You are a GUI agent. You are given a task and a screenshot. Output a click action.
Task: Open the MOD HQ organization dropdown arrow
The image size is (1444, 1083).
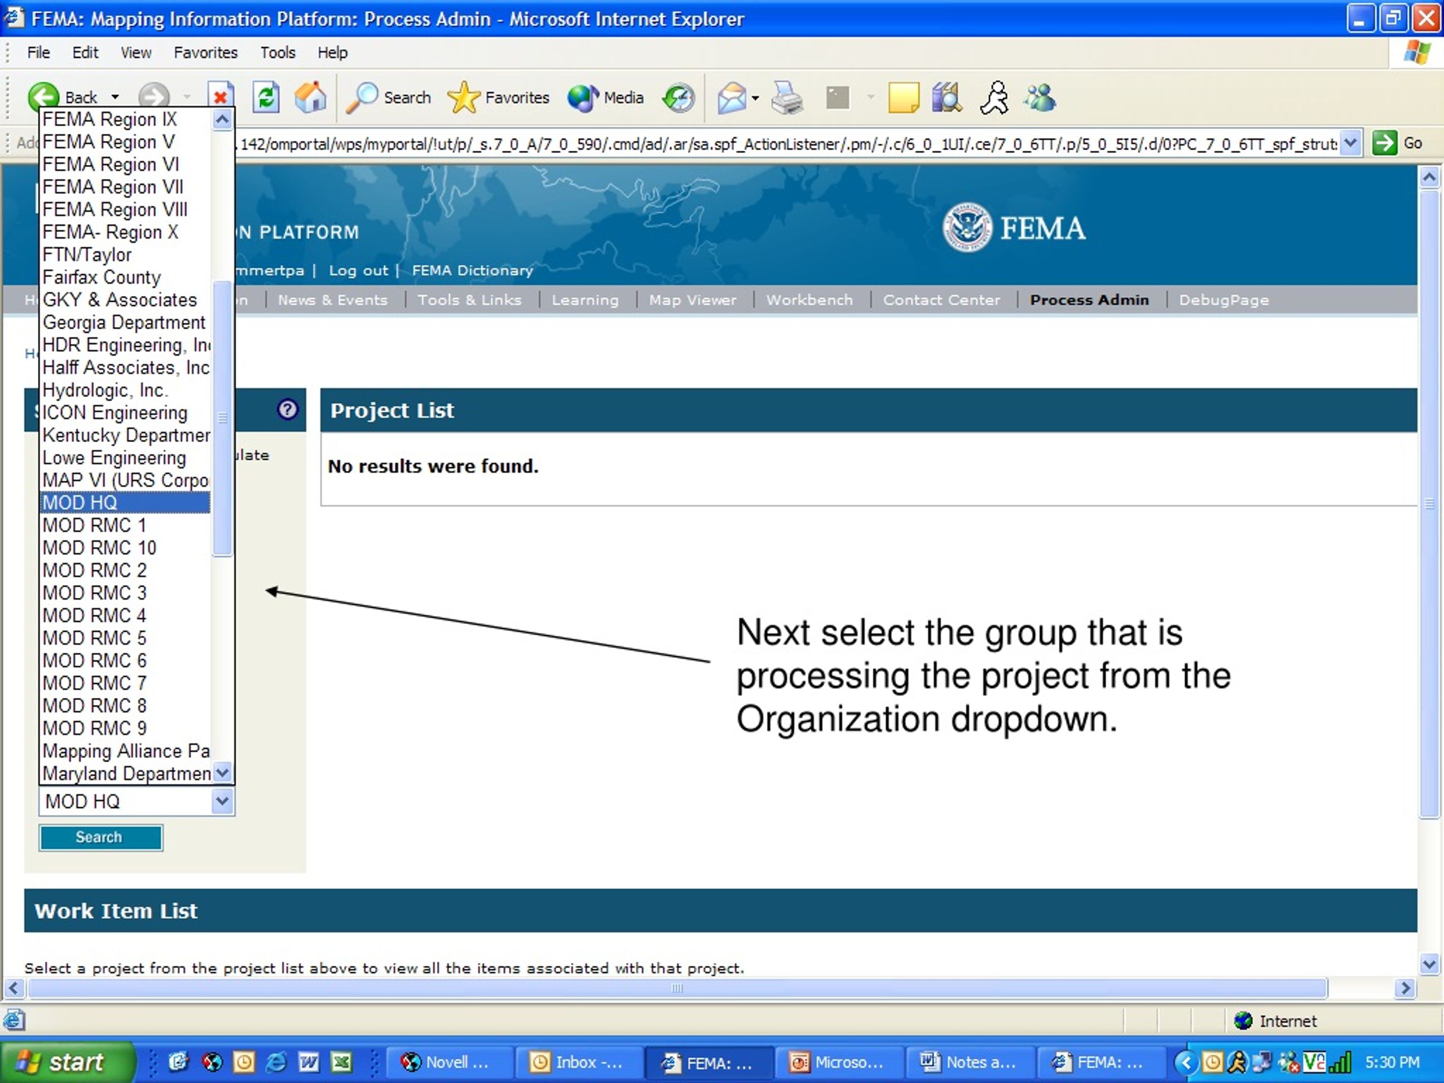click(x=222, y=801)
